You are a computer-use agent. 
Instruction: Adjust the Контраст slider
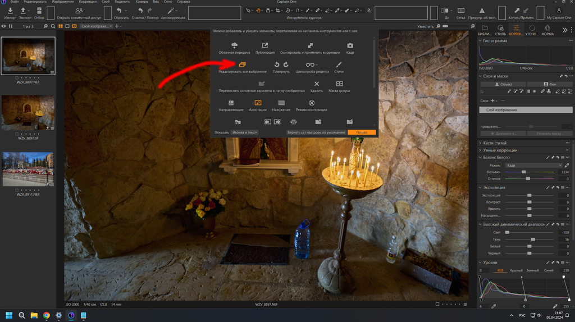click(x=529, y=202)
